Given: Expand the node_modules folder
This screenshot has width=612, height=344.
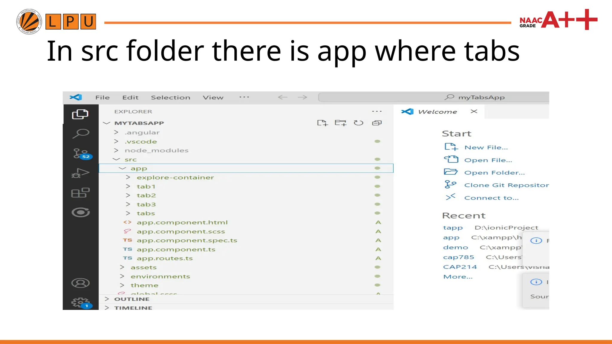Looking at the screenshot, I should coord(156,150).
